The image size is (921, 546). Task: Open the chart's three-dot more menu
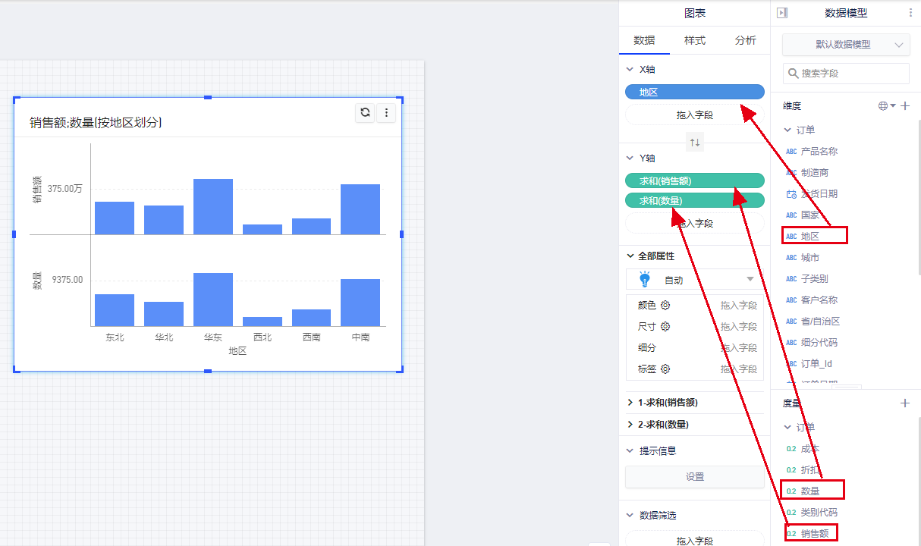pyautogui.click(x=386, y=113)
